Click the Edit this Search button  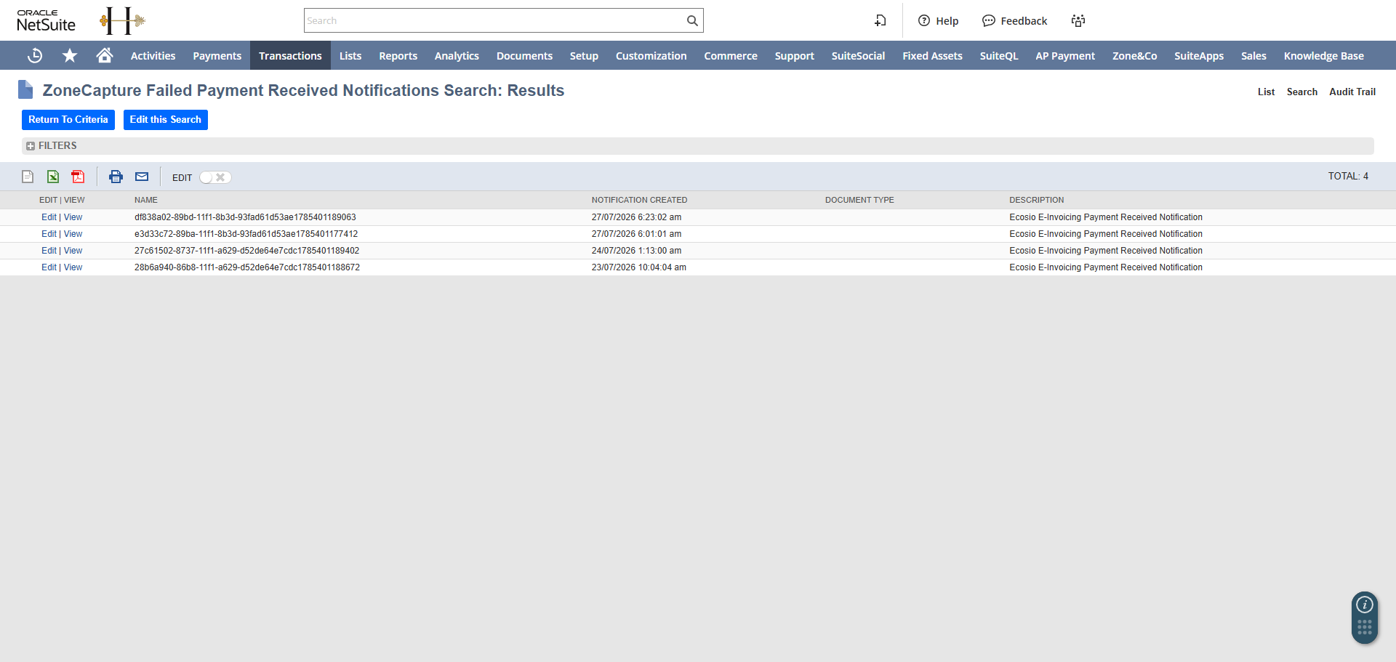point(166,120)
